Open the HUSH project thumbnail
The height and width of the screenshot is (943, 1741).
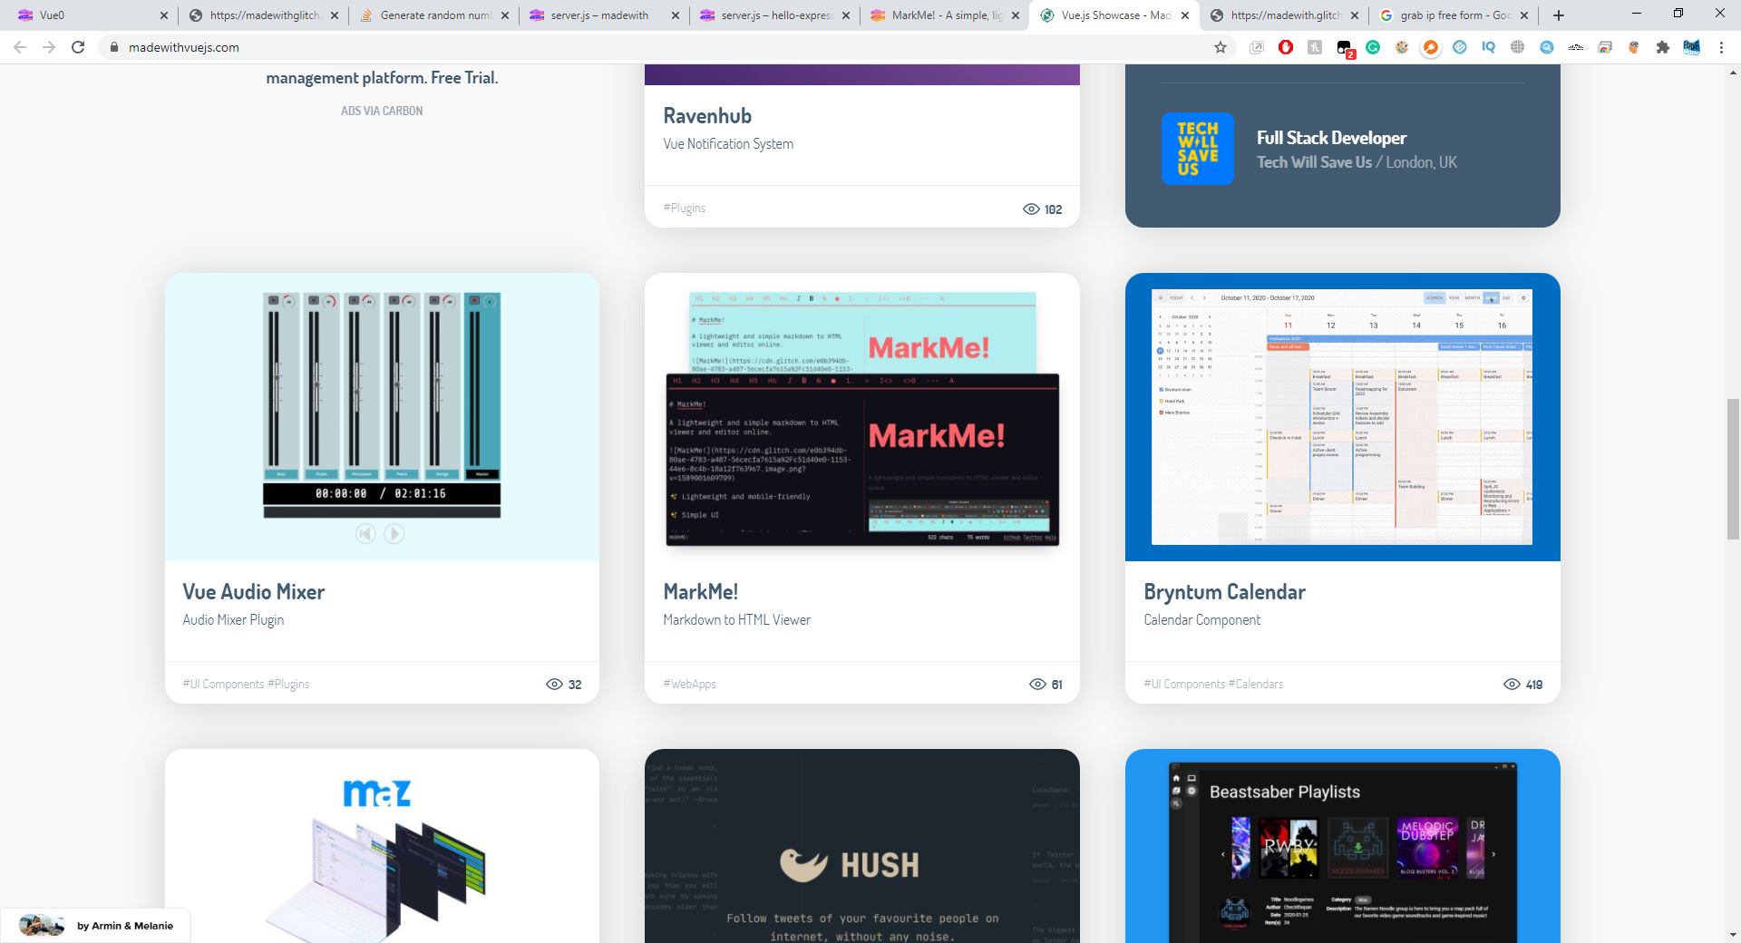[x=862, y=846]
